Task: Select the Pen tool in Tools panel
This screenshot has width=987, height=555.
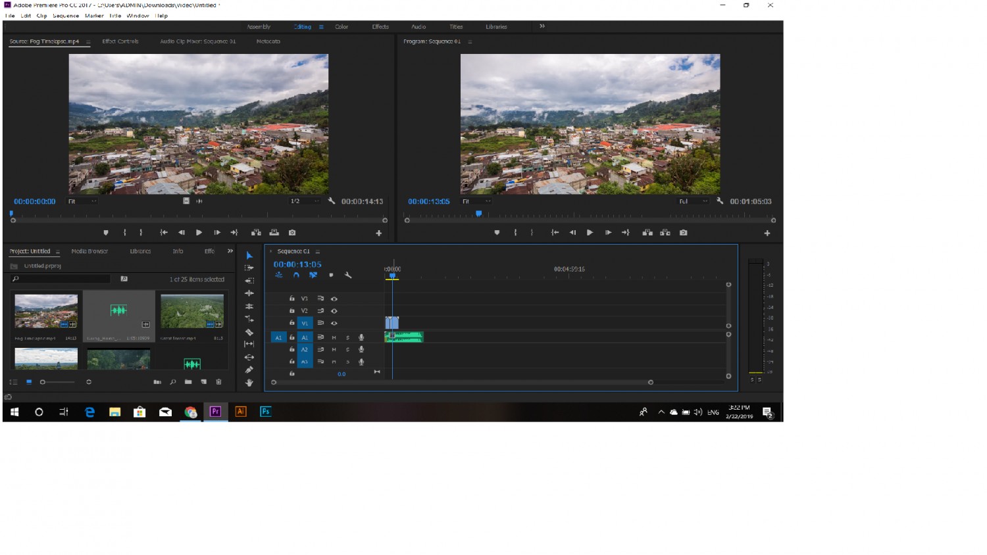Action: 249,370
